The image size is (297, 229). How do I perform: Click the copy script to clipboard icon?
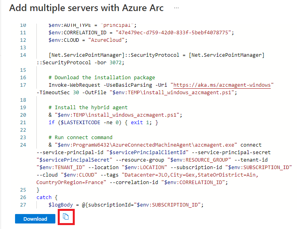[x=66, y=216]
